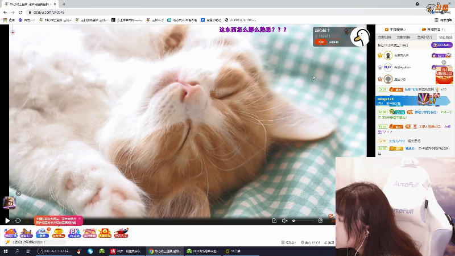This screenshot has width=455, height=256.
Task: Click the zengx125 gift banner in chat
Action: 413,101
